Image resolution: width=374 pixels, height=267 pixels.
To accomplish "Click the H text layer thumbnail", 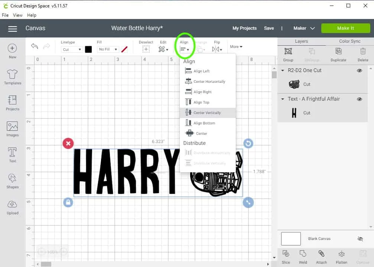I will [294, 113].
